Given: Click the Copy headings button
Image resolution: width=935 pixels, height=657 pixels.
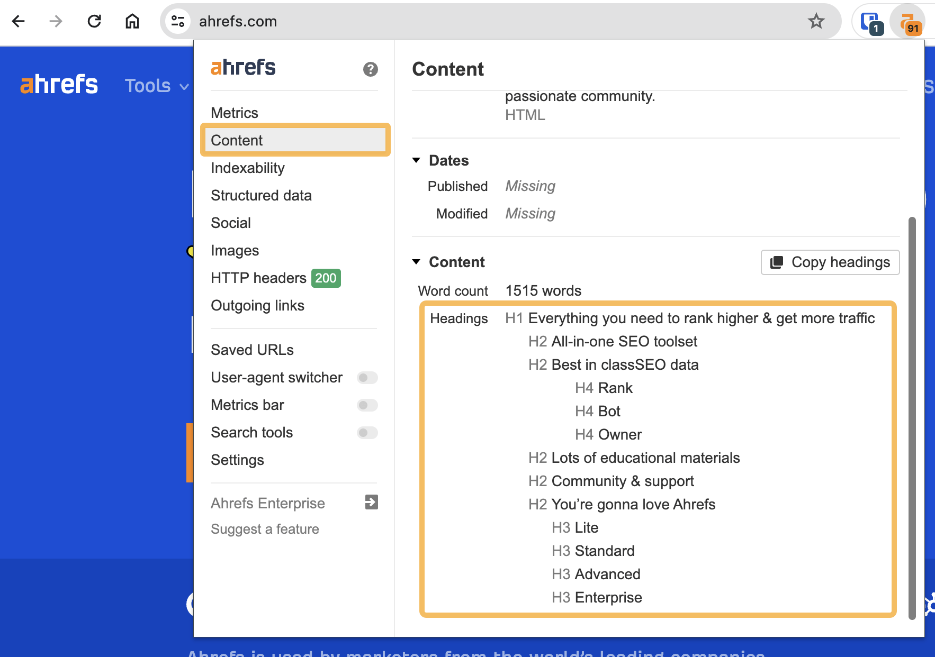Looking at the screenshot, I should pos(829,262).
